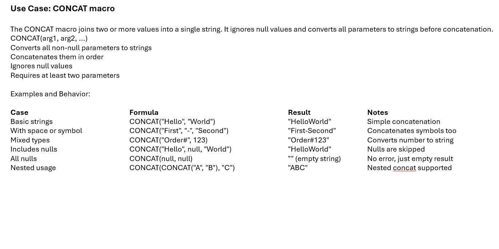The width and height of the screenshot is (499, 249).
Task: Click the "Notes" column header
Action: pyautogui.click(x=378, y=112)
